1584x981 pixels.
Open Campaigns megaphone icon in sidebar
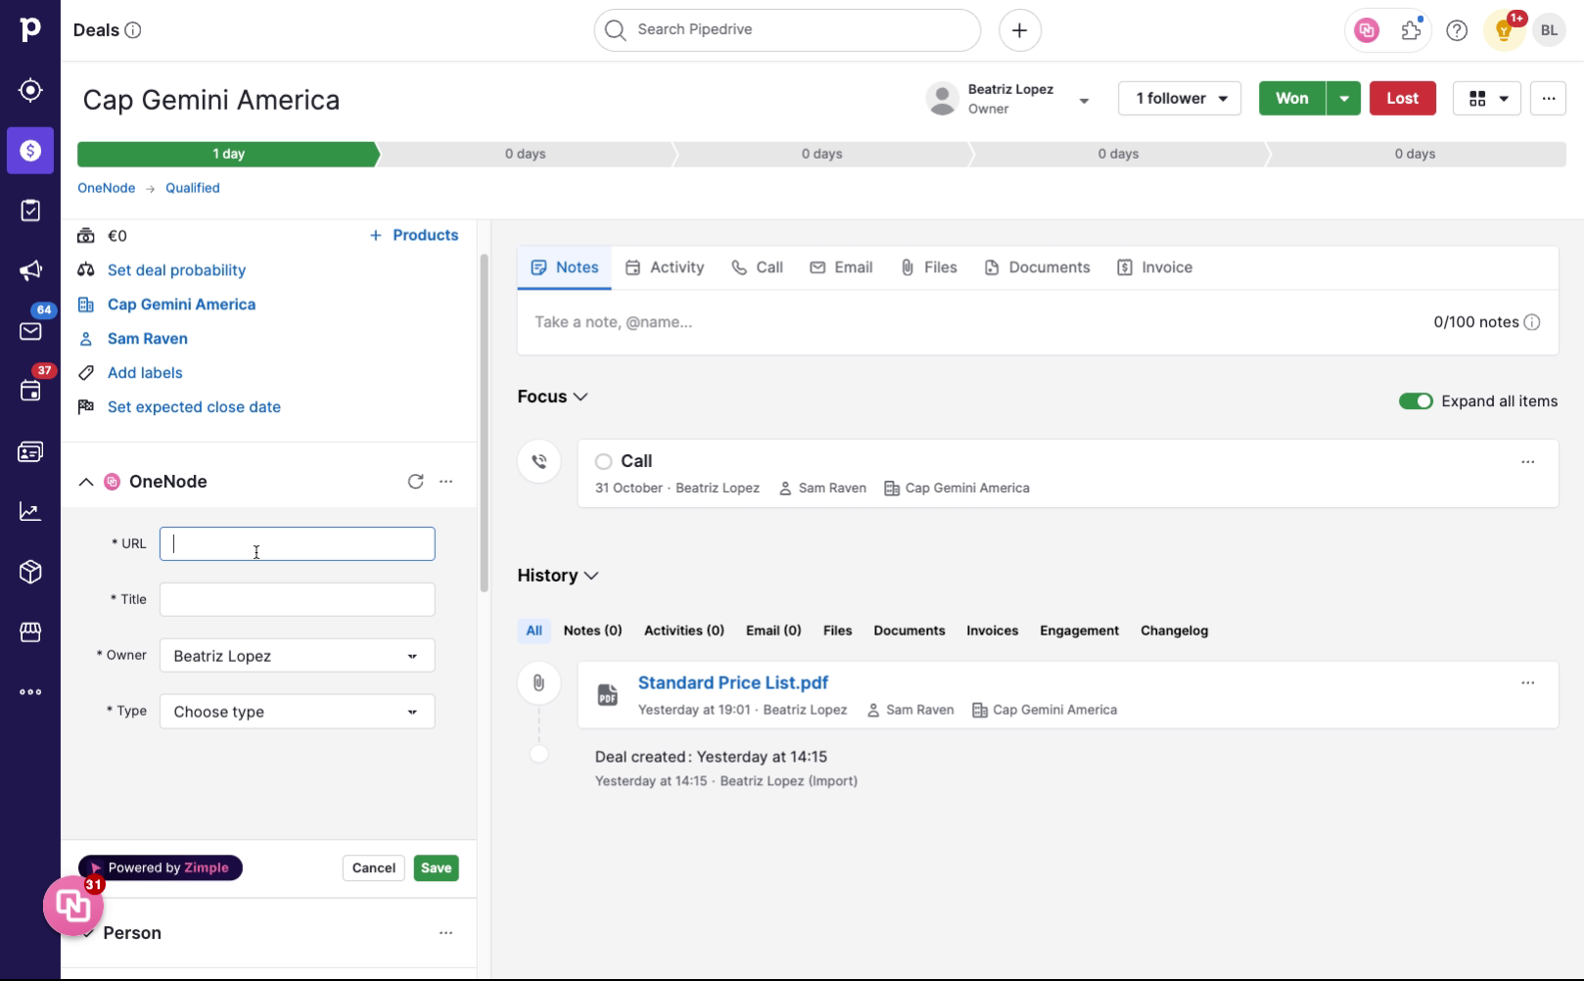coord(30,271)
